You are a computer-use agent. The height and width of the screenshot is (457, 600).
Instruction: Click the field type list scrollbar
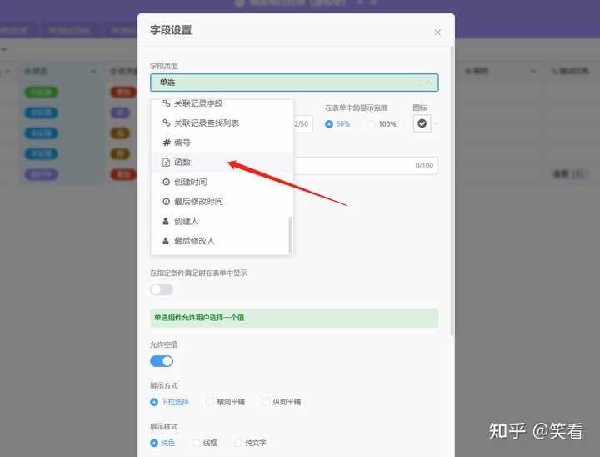[x=291, y=235]
